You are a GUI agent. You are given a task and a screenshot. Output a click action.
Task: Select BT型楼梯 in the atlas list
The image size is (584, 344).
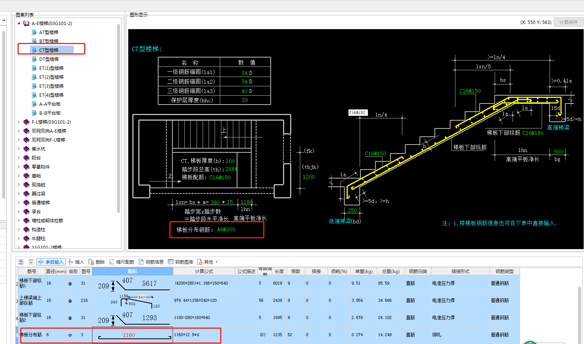click(x=49, y=41)
